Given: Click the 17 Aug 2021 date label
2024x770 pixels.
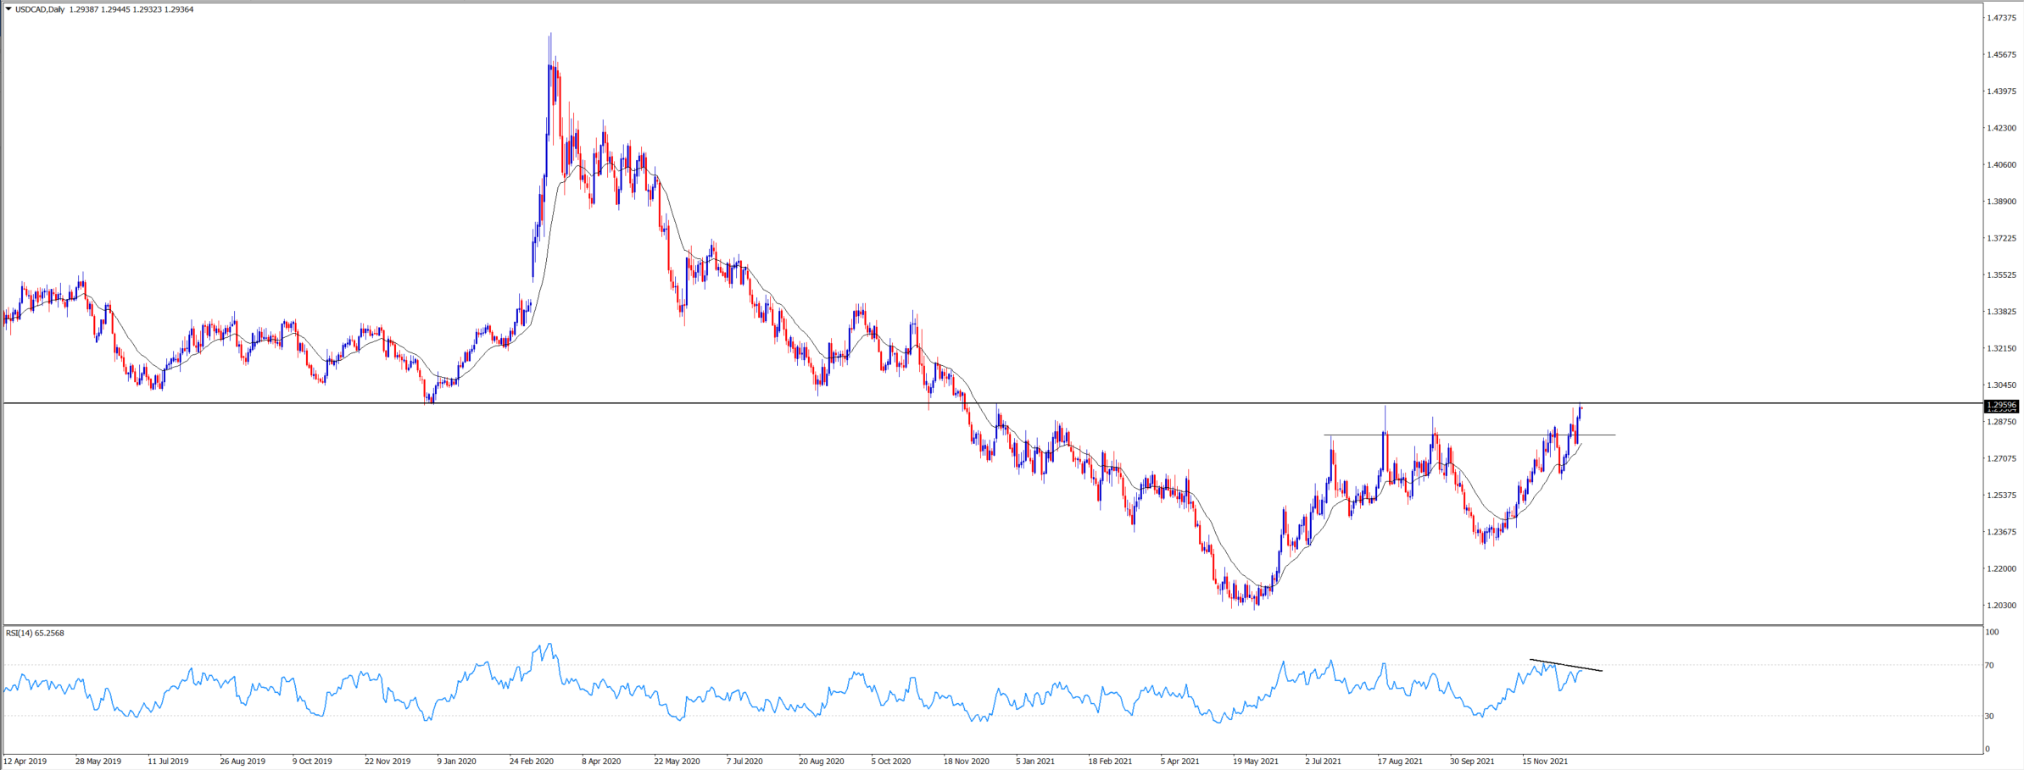Looking at the screenshot, I should (1401, 762).
